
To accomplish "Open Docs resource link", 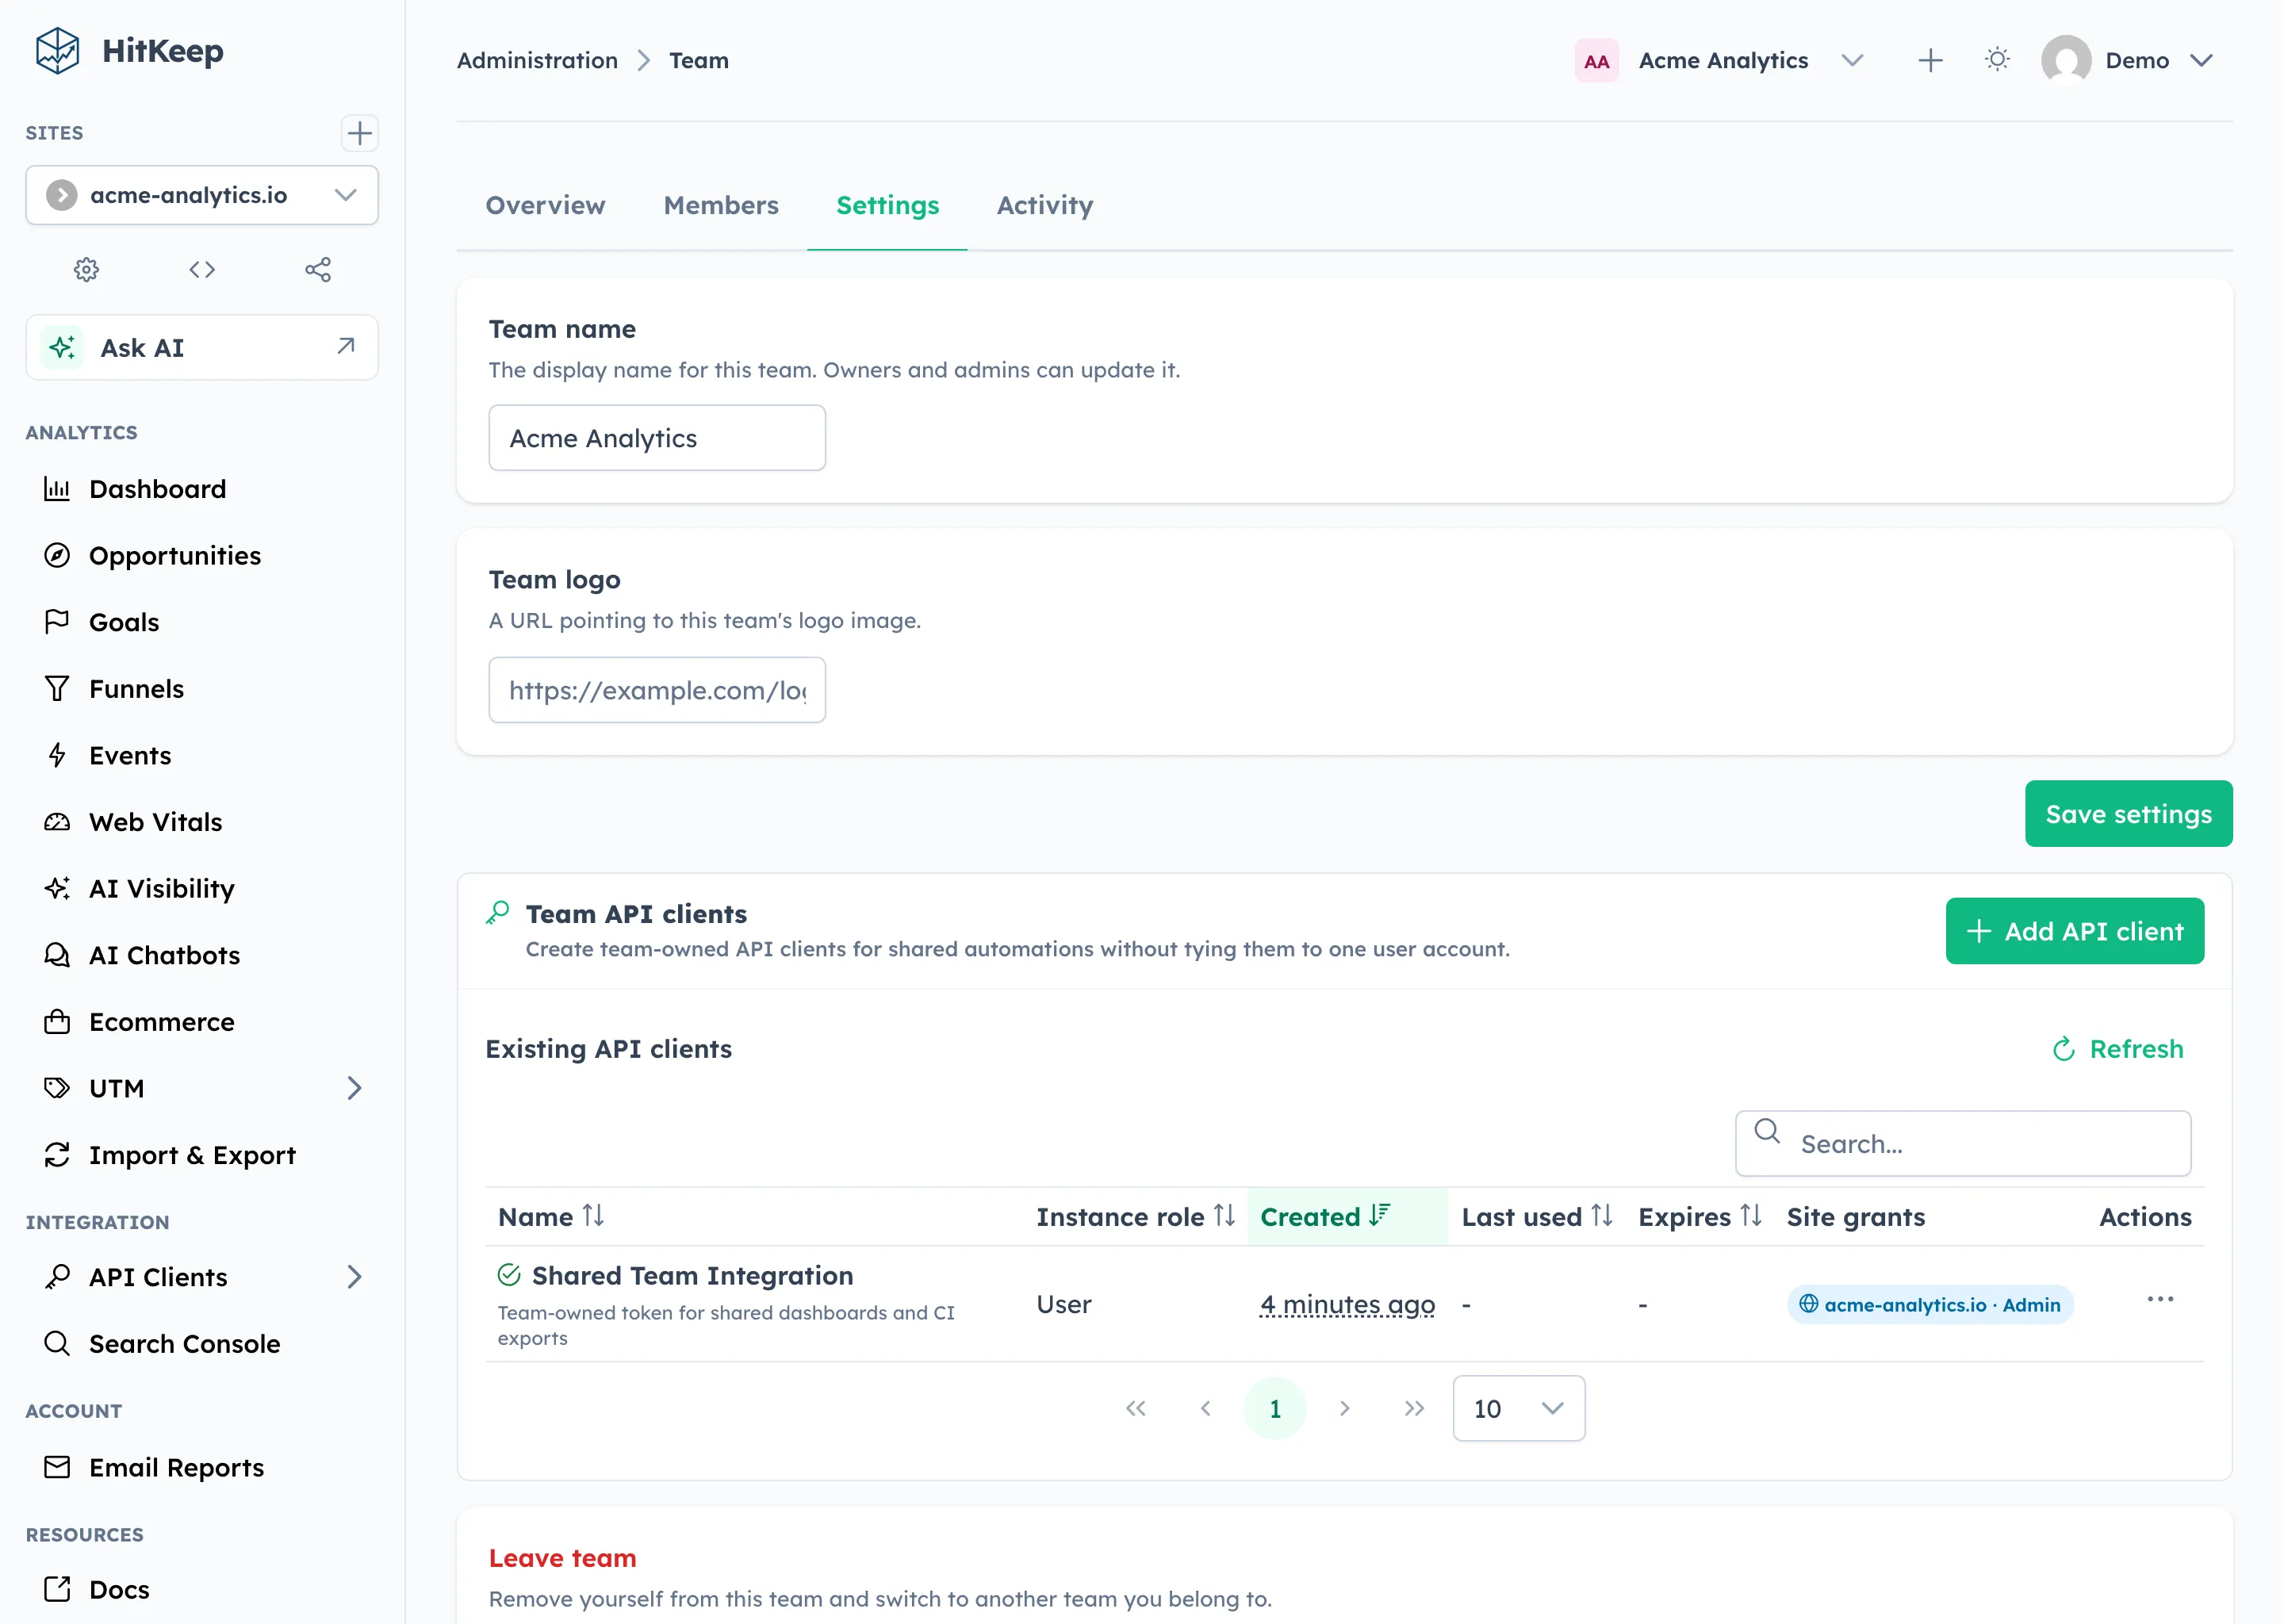I will coord(202,1589).
